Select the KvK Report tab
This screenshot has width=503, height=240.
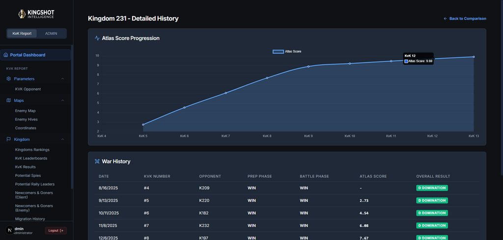click(22, 33)
